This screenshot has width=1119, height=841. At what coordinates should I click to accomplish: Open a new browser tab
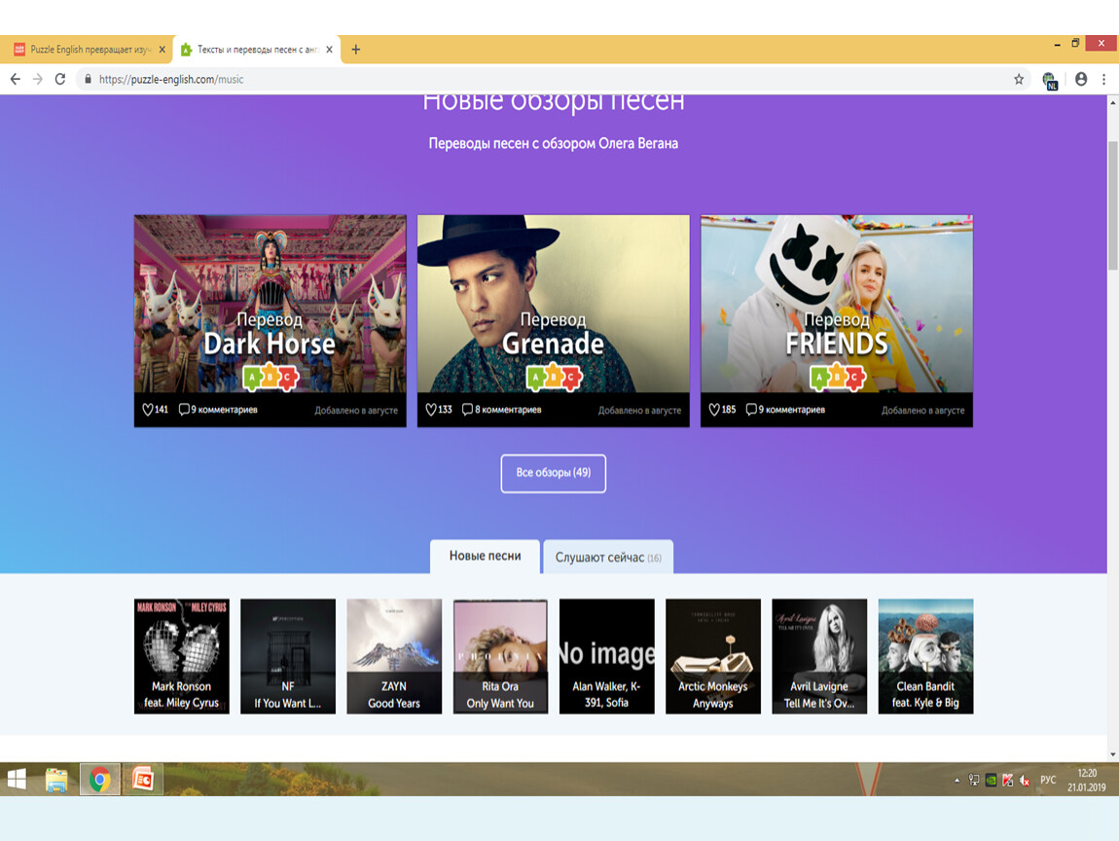pyautogui.click(x=356, y=50)
